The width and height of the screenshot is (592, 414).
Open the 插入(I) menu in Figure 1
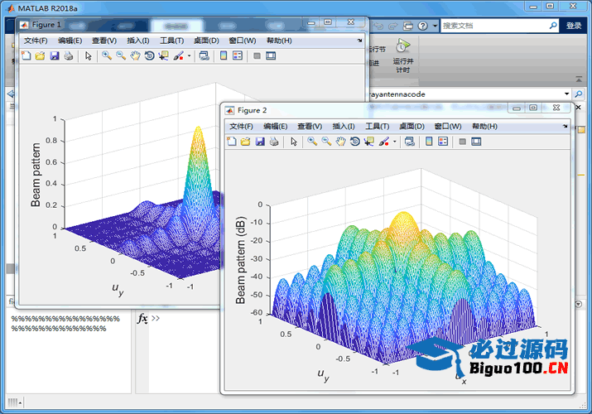pyautogui.click(x=138, y=41)
